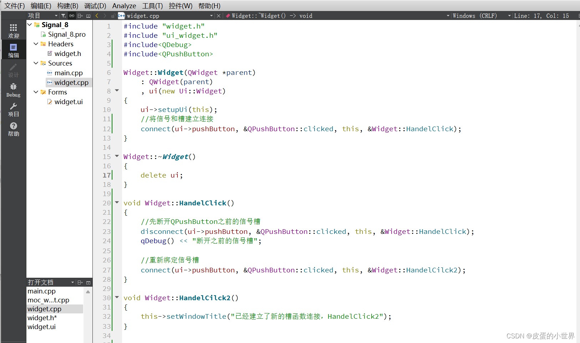Go forward to next editor location
This screenshot has height=343, width=580.
coord(105,16)
